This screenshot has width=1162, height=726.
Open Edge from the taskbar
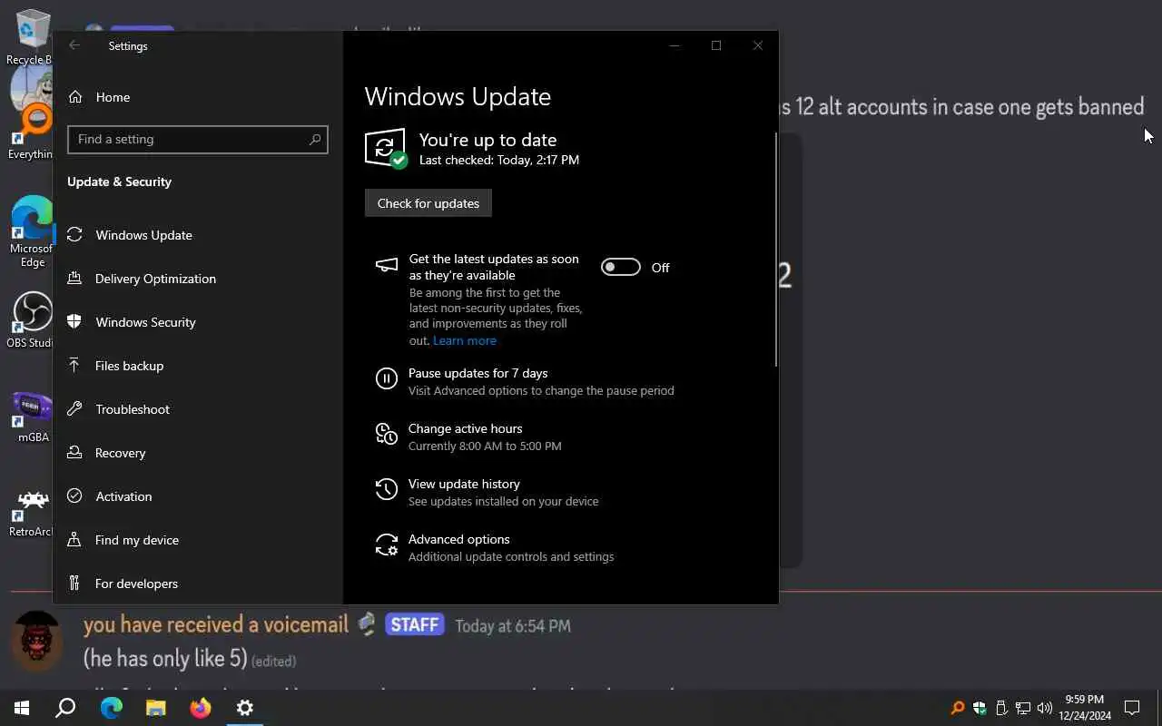tap(111, 708)
